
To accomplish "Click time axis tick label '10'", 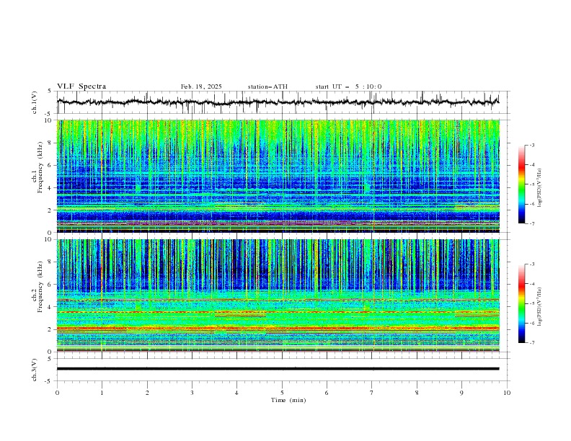I will point(507,393).
